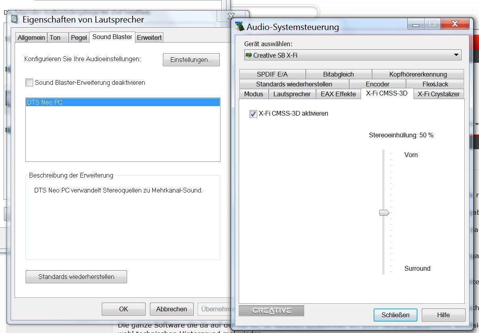Click the Vorn label beside the slider
The image size is (479, 333).
pos(411,155)
